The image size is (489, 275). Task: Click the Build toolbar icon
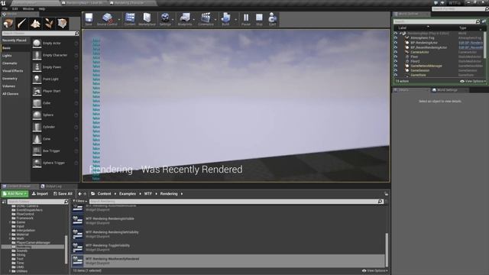pyautogui.click(x=225, y=19)
